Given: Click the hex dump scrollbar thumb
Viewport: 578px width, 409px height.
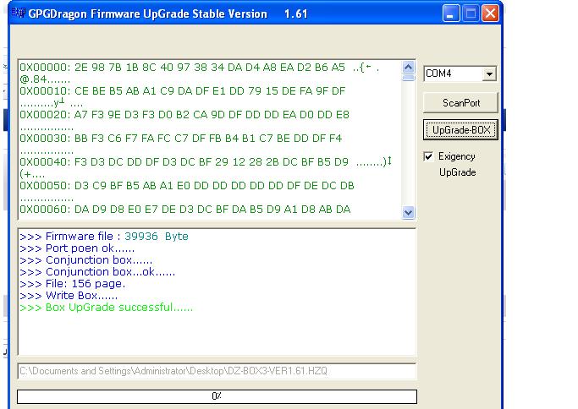Looking at the screenshot, I should click(x=408, y=77).
